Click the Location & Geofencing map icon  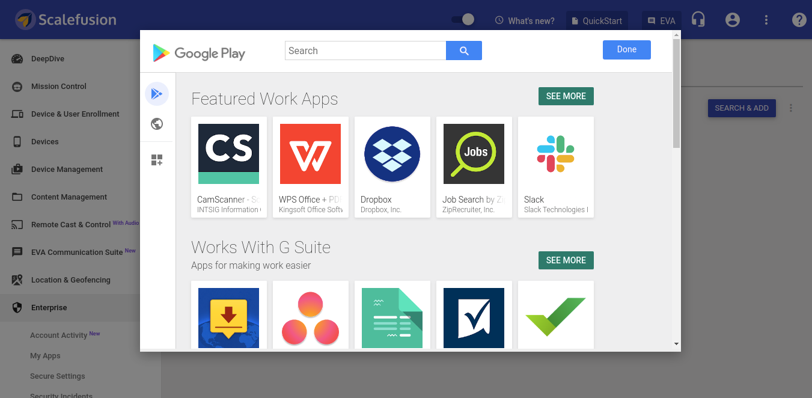[x=17, y=280]
